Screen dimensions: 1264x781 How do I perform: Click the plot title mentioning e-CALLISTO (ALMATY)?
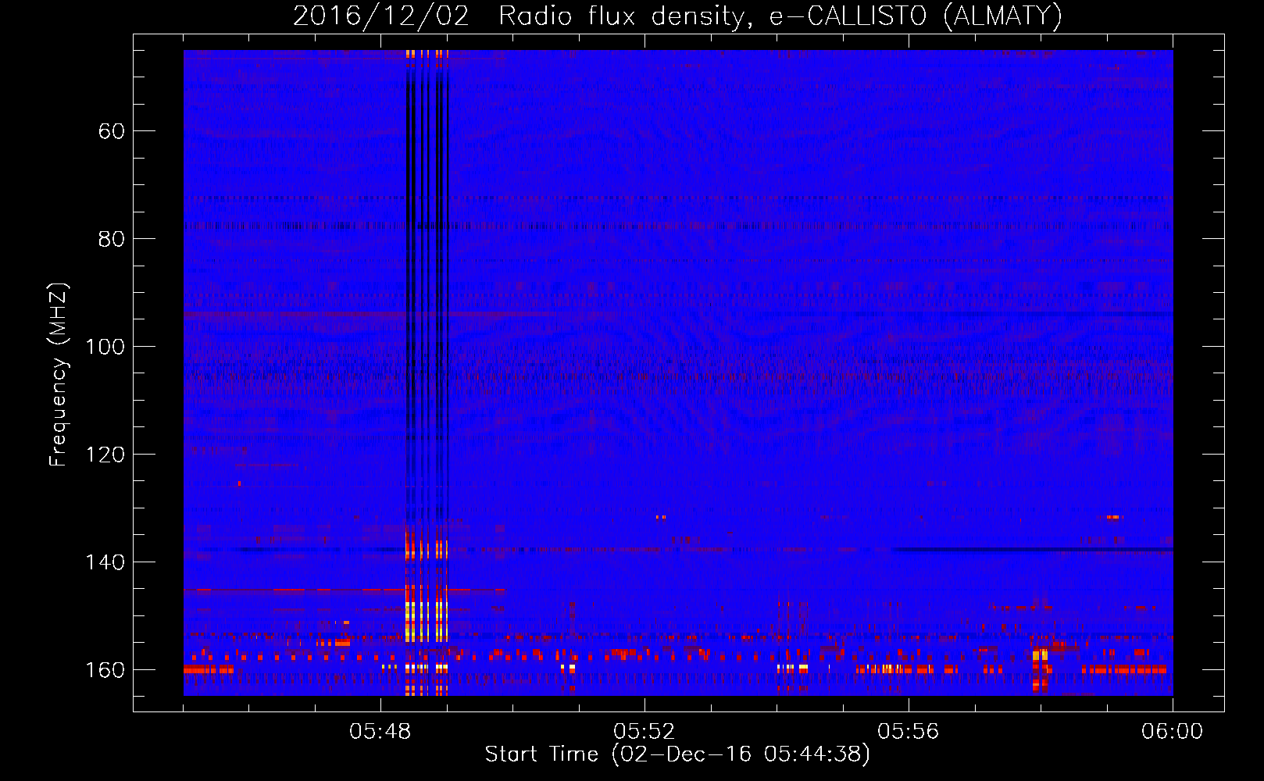tap(677, 16)
